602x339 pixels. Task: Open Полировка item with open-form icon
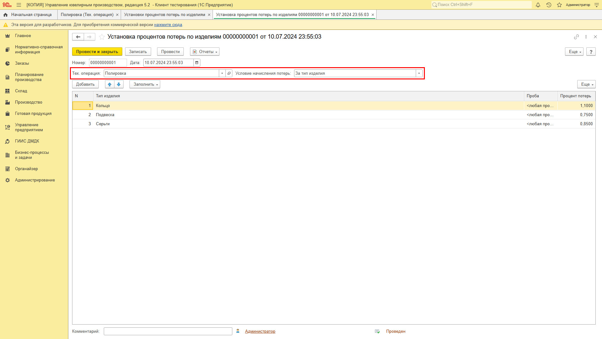point(229,73)
